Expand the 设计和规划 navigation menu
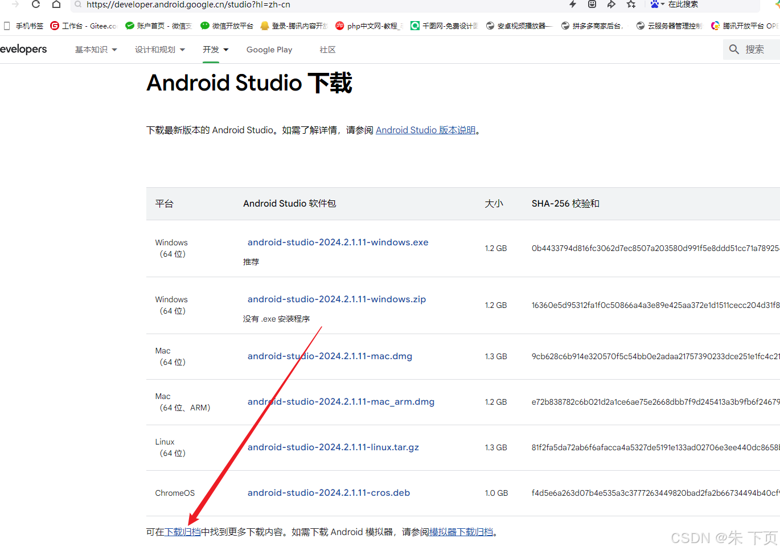780x551 pixels. [x=160, y=50]
